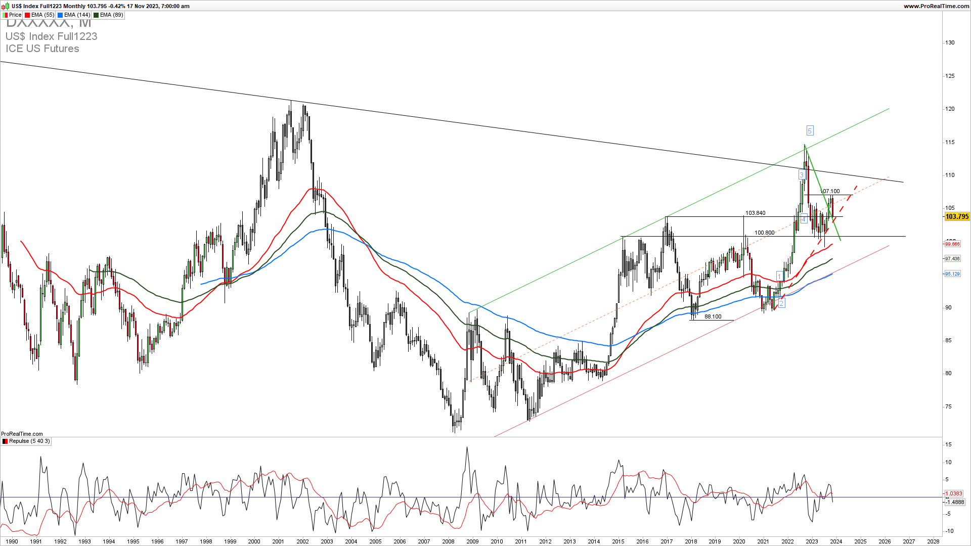Click the EMA value tag 97.436
The image size is (971, 546).
click(952, 259)
